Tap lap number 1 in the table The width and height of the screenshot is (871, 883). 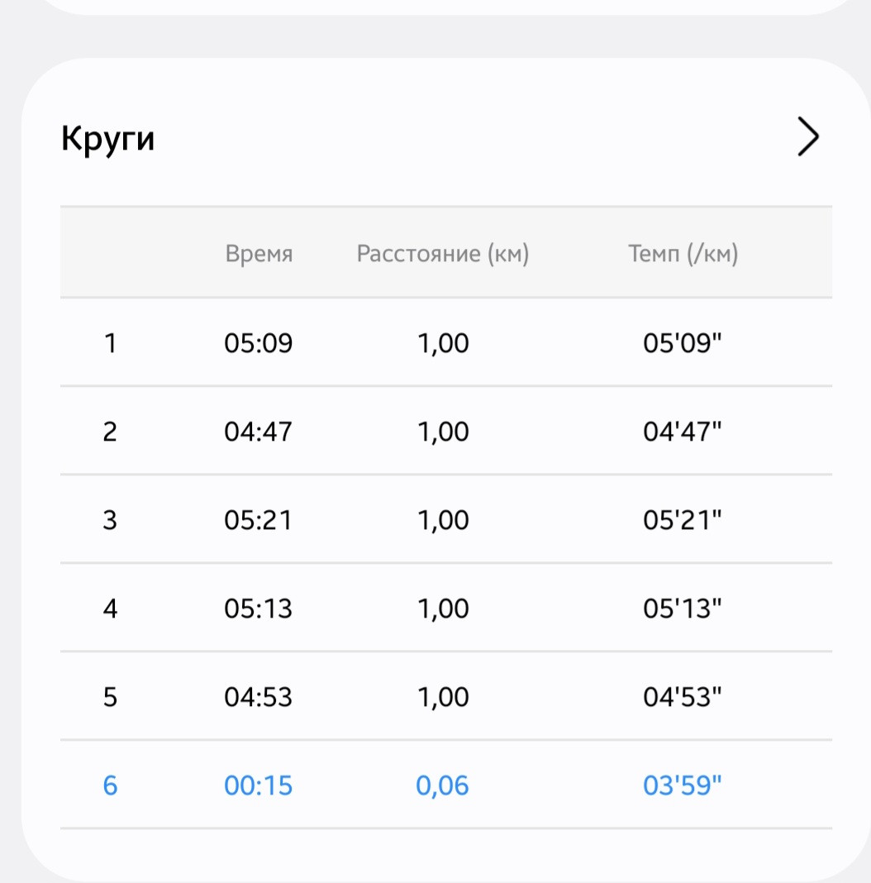[111, 343]
